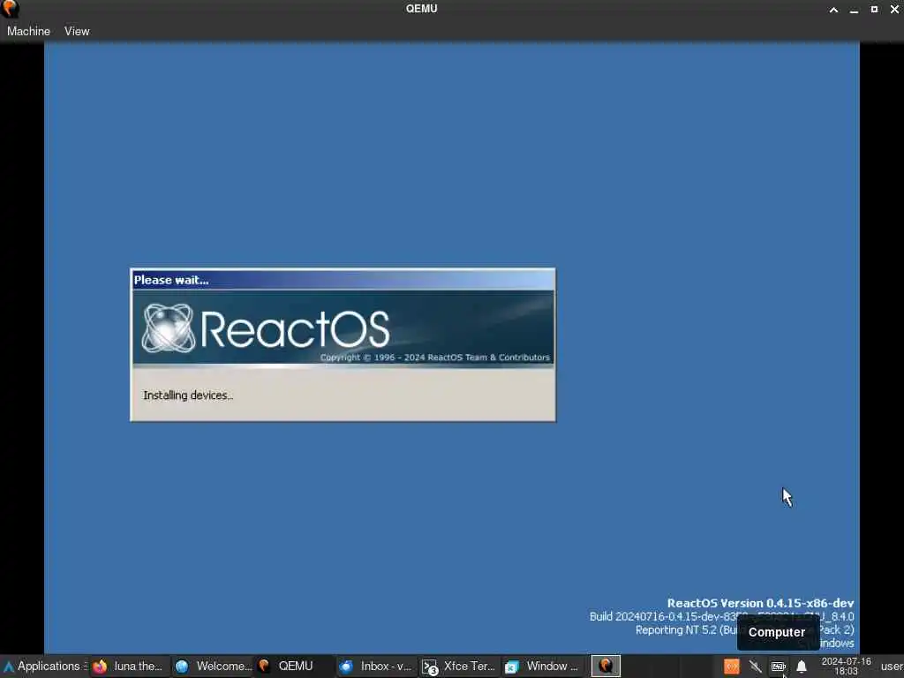
Task: Open the Applications menu in the panel
Action: (44, 667)
